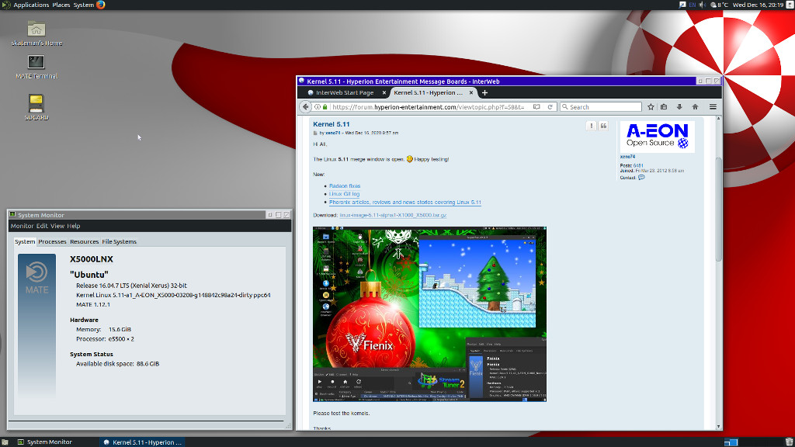Click the MATE logo in System Monitor
The image size is (795, 447).
coord(37,279)
